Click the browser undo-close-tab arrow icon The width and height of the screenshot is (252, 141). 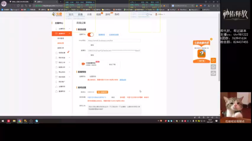tap(26, 6)
